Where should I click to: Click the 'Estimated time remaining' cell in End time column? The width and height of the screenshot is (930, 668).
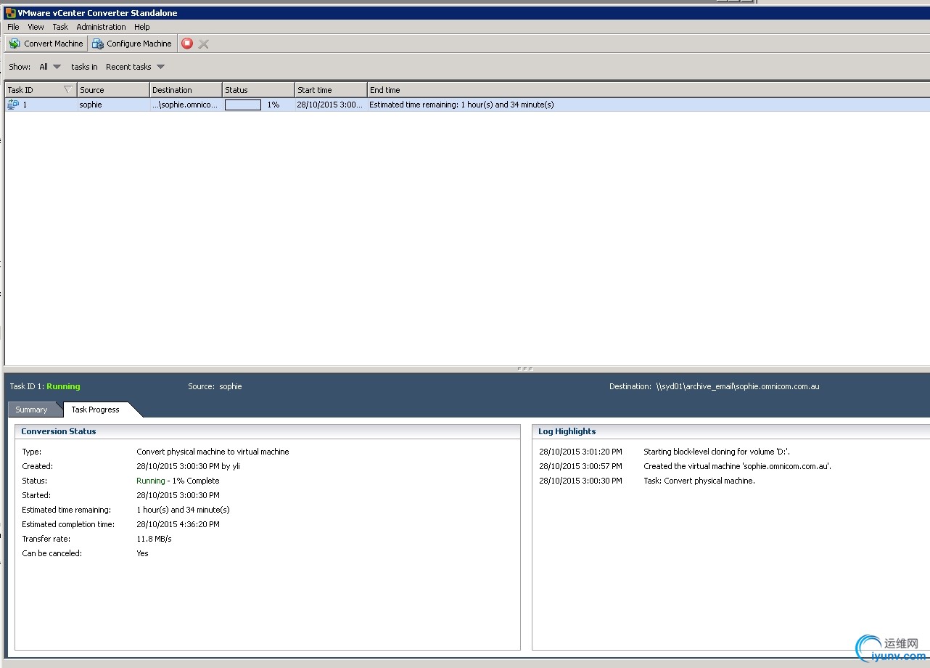[461, 105]
